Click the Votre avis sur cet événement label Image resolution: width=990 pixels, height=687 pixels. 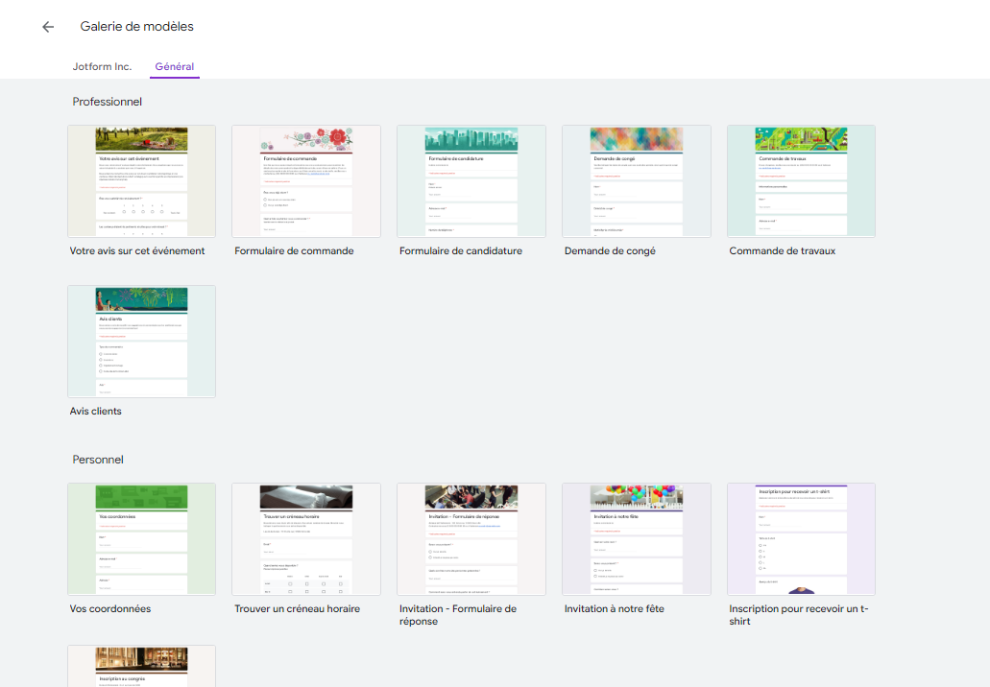(x=137, y=250)
